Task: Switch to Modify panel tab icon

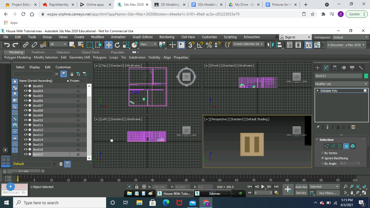Action: pos(326,68)
